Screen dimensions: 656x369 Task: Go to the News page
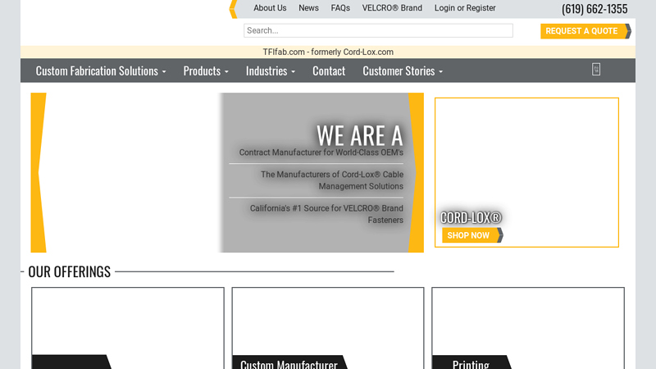308,8
